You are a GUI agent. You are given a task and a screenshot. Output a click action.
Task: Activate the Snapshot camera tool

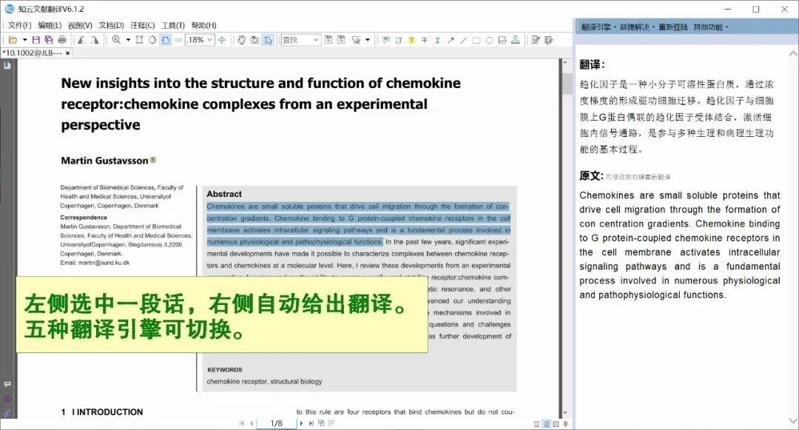(x=255, y=40)
